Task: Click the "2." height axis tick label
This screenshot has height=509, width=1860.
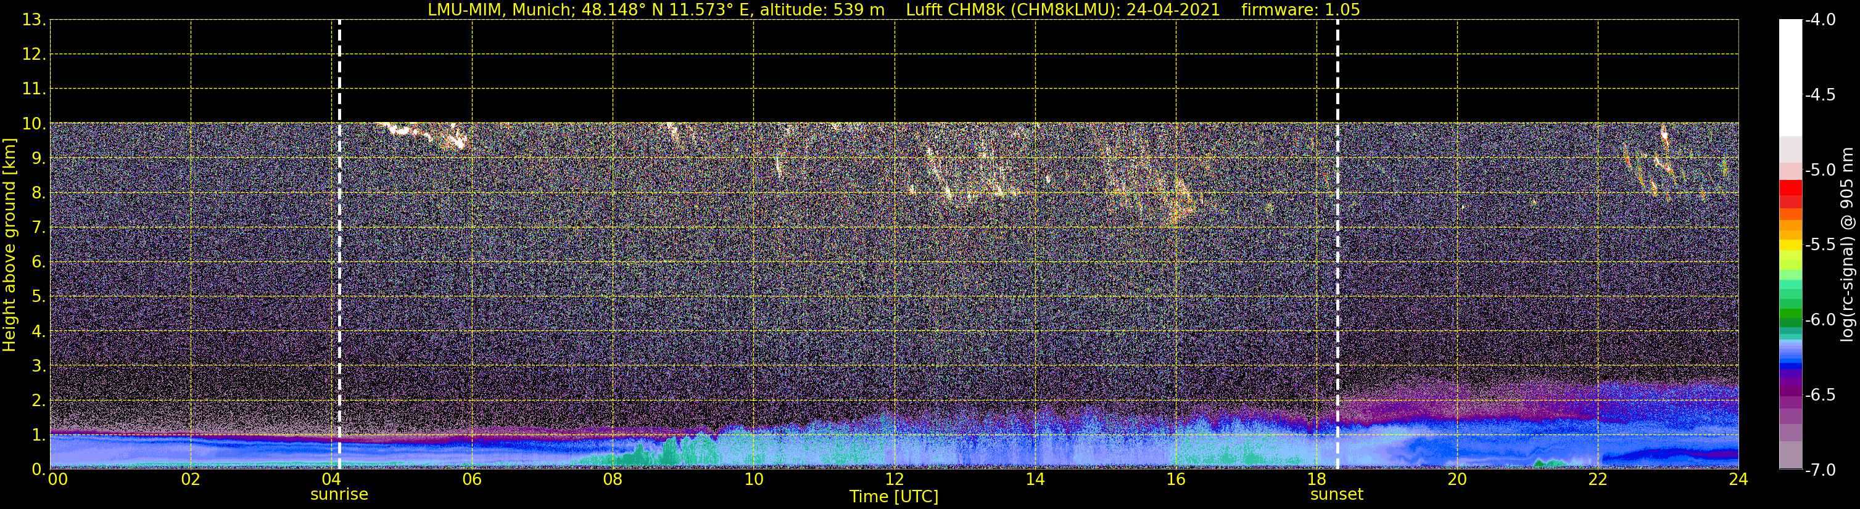Action: (x=38, y=400)
